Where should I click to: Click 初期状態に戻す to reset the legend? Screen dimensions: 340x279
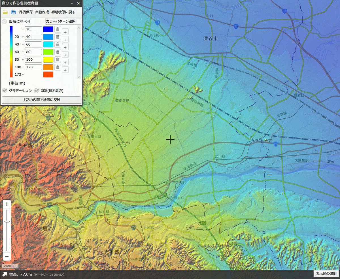pyautogui.click(x=63, y=12)
